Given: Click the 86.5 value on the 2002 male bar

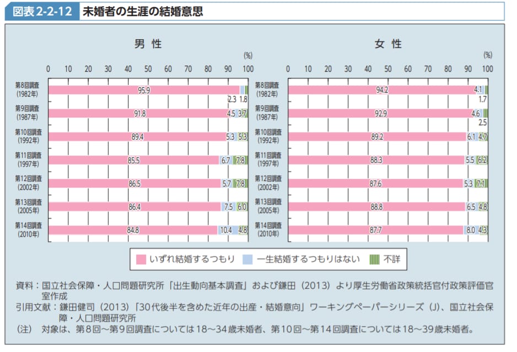Looking at the screenshot, I should [134, 183].
